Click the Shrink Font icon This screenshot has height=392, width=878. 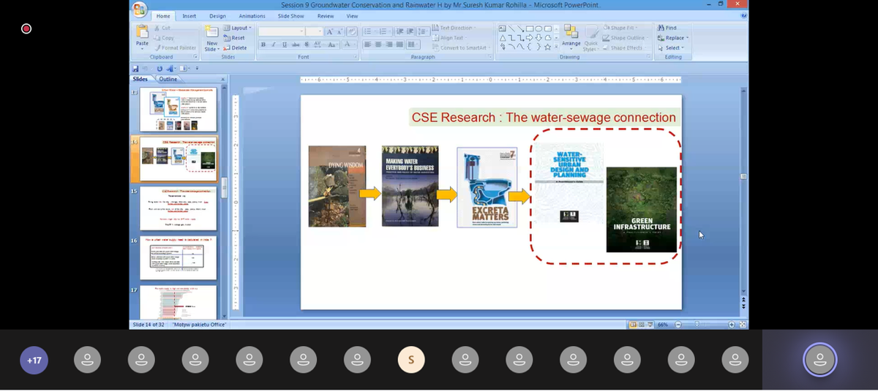339,31
